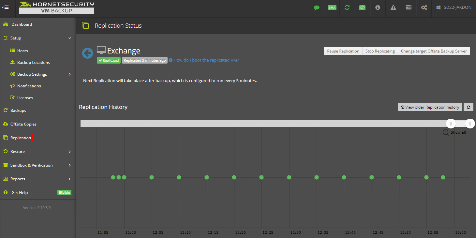Click the Show all zoom-out icon

[x=446, y=132]
